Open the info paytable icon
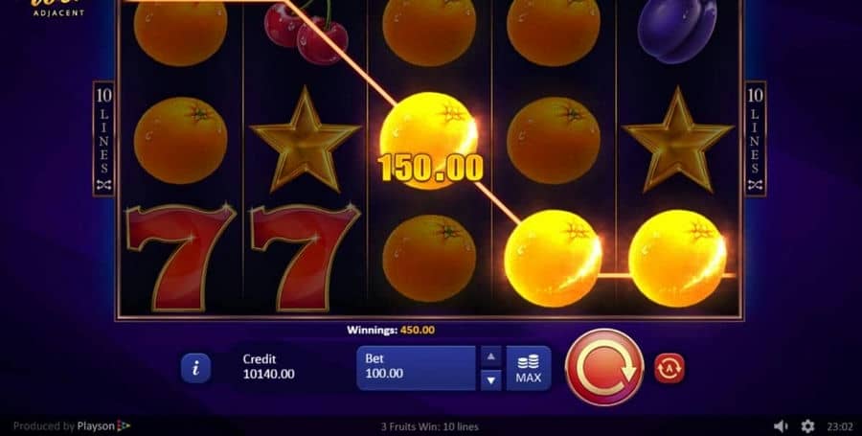 [195, 368]
